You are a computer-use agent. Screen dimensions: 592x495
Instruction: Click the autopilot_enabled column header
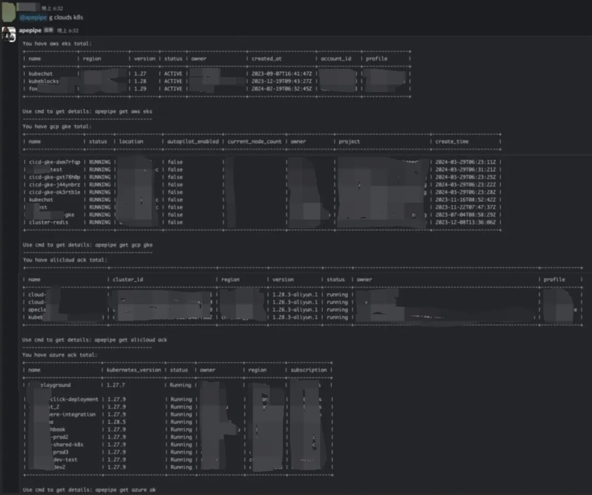[x=192, y=141]
